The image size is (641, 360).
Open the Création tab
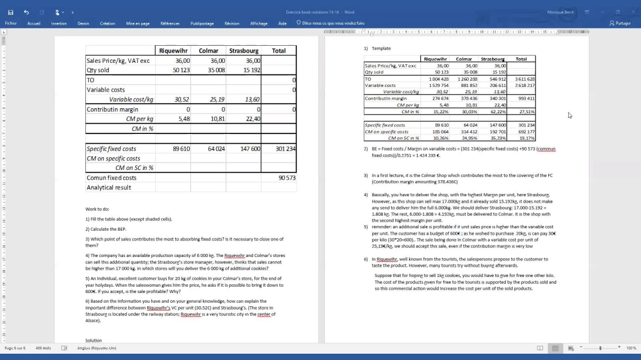tap(108, 23)
